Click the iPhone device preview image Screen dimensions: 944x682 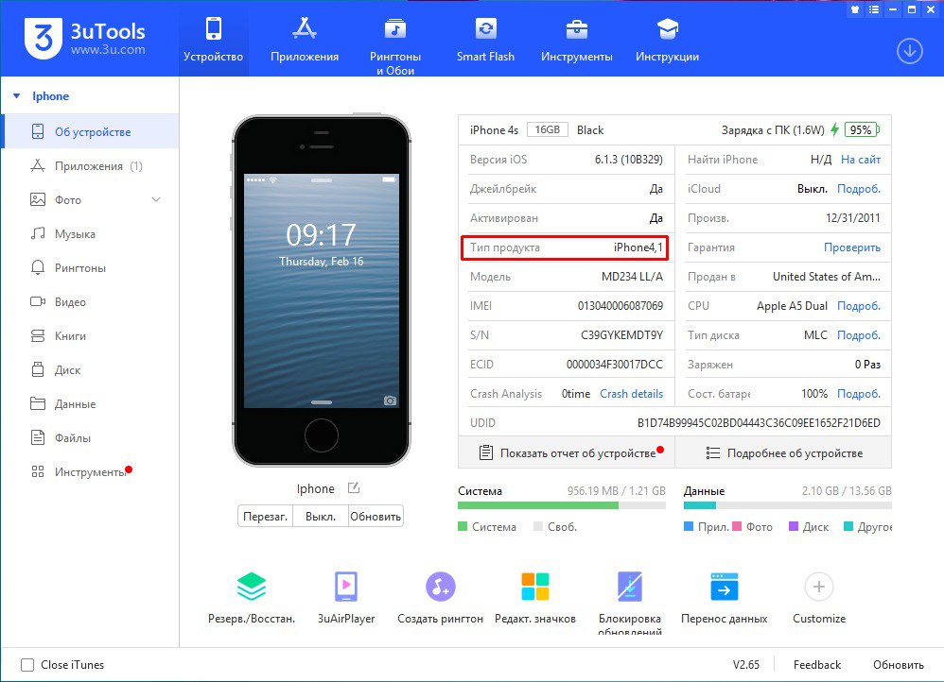pyautogui.click(x=321, y=290)
